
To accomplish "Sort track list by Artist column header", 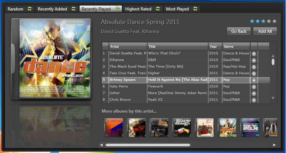I will coord(128,46).
